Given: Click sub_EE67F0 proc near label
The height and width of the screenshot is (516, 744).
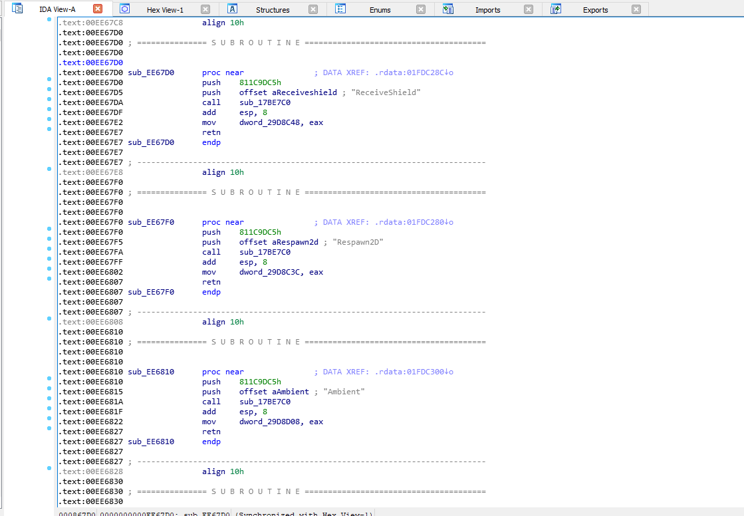Looking at the screenshot, I should coord(151,222).
